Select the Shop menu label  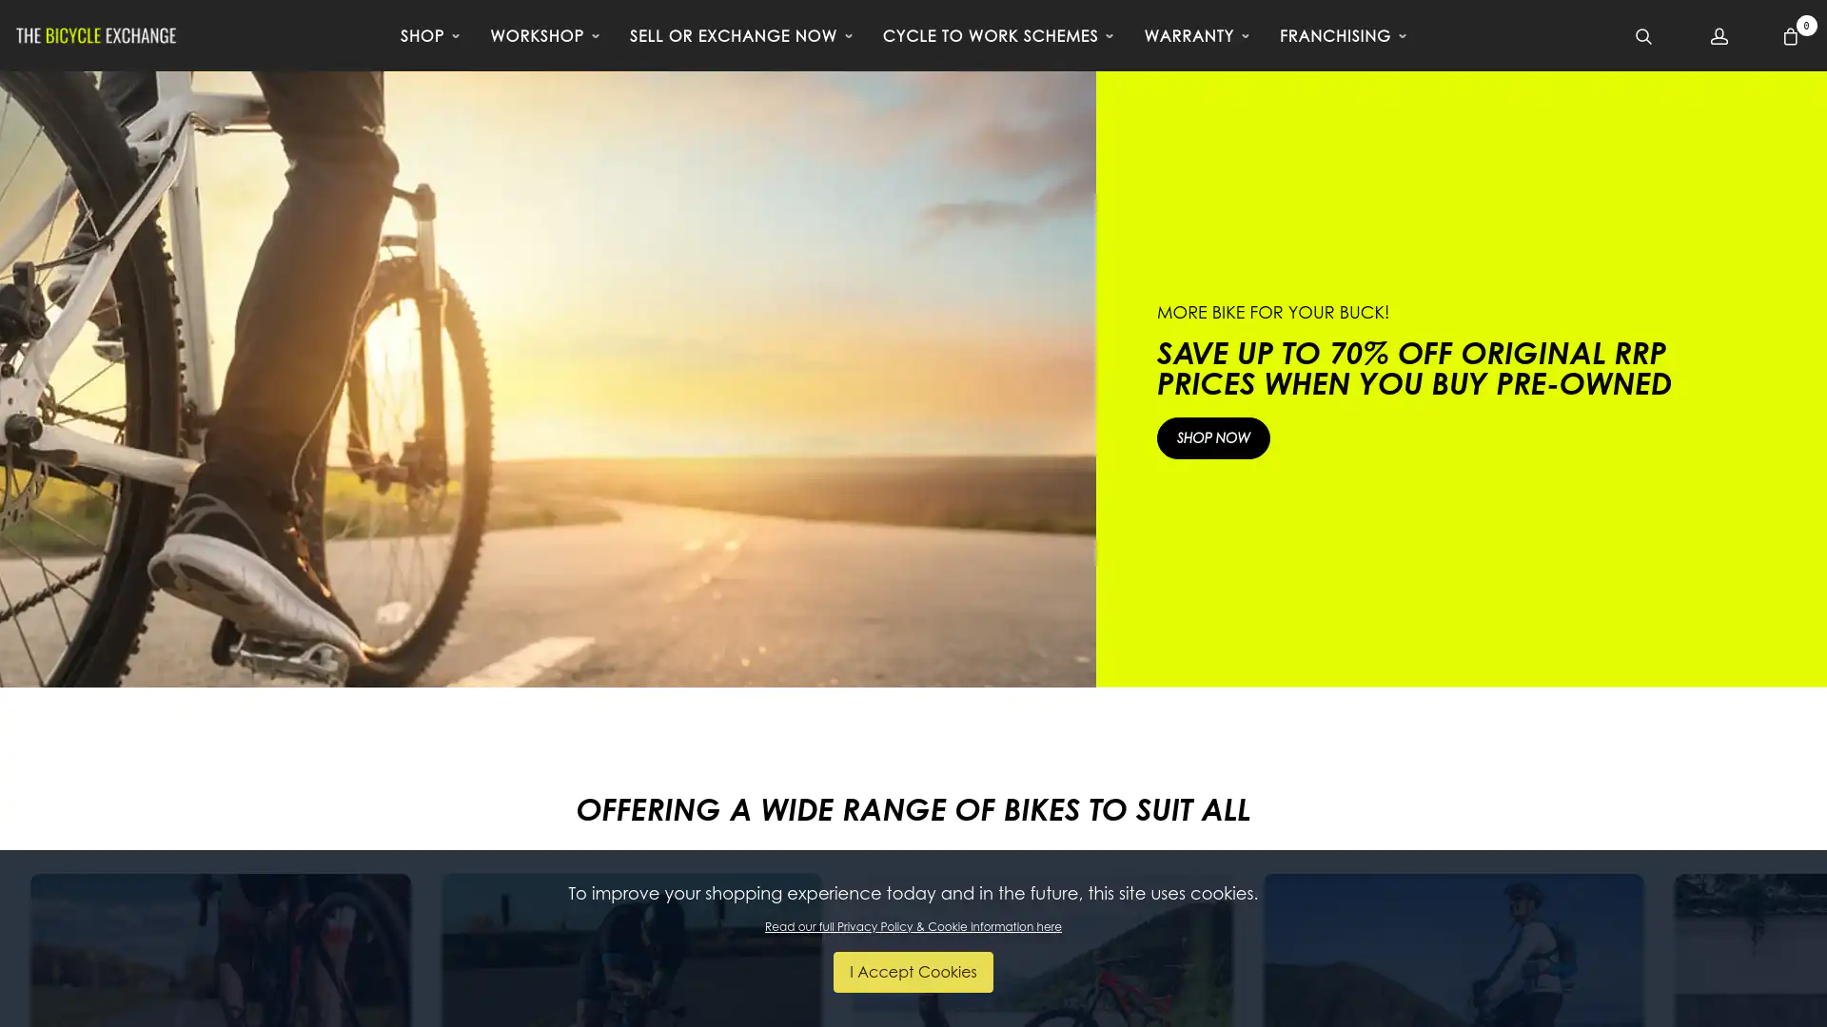422,35
